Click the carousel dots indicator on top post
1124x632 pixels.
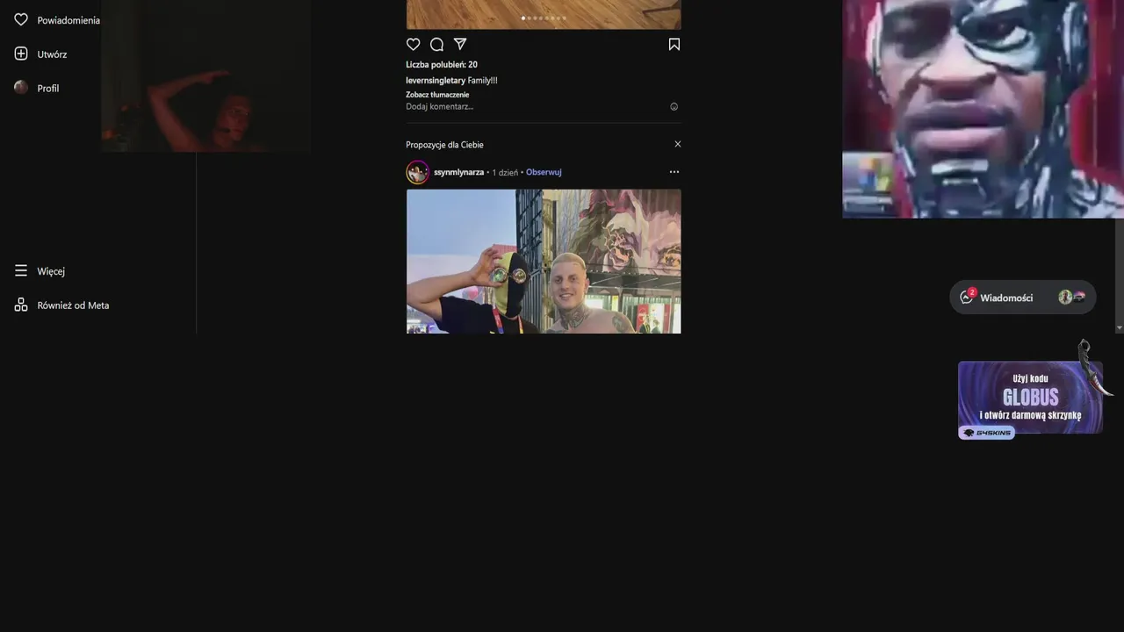pyautogui.click(x=544, y=18)
